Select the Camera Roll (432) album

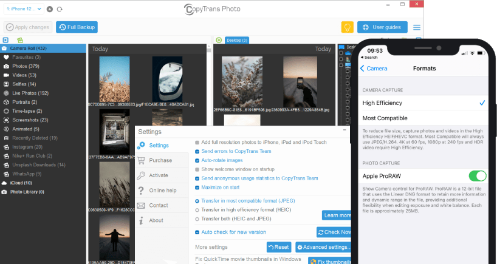(43, 48)
